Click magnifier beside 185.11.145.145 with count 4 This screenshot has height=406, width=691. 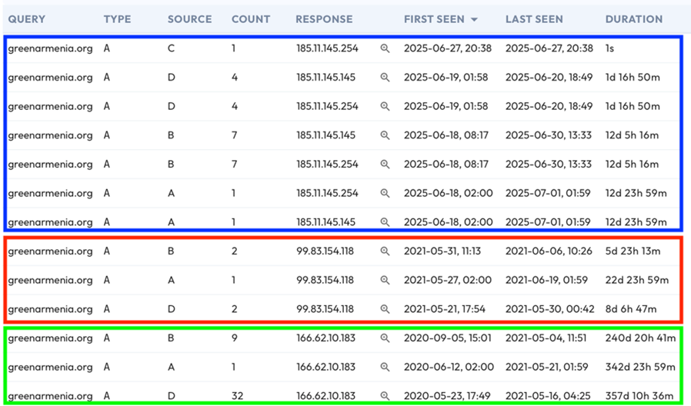(x=385, y=78)
